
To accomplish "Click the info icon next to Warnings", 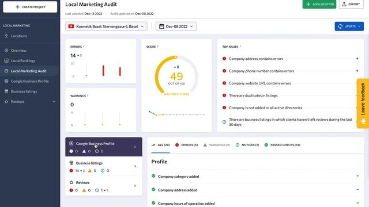I will [x=88, y=95].
